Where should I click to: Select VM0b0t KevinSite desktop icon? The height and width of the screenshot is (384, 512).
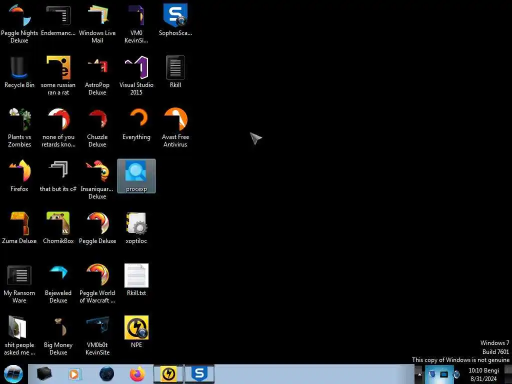pos(97,335)
